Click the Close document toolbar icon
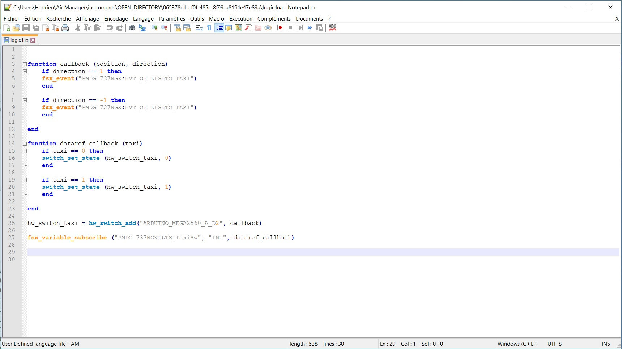 click(46, 28)
